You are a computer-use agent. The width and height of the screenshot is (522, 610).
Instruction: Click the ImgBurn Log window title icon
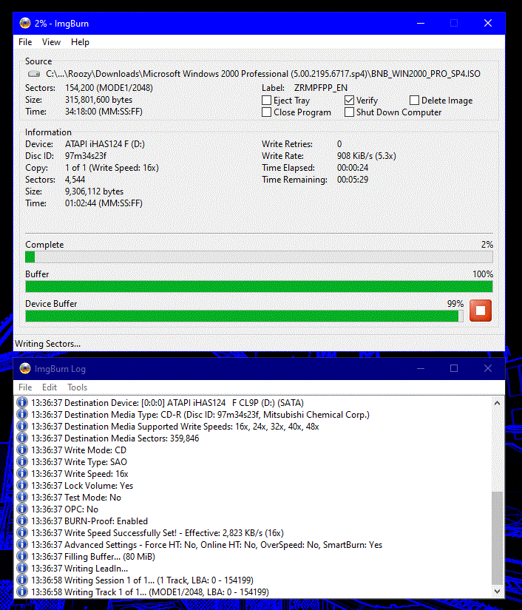tap(25, 368)
